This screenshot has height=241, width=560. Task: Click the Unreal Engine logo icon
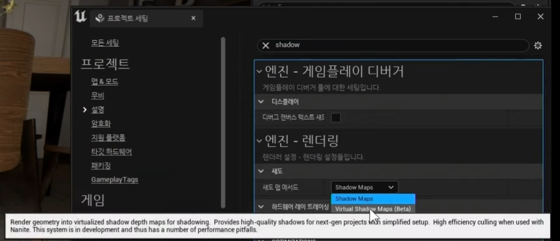[80, 17]
